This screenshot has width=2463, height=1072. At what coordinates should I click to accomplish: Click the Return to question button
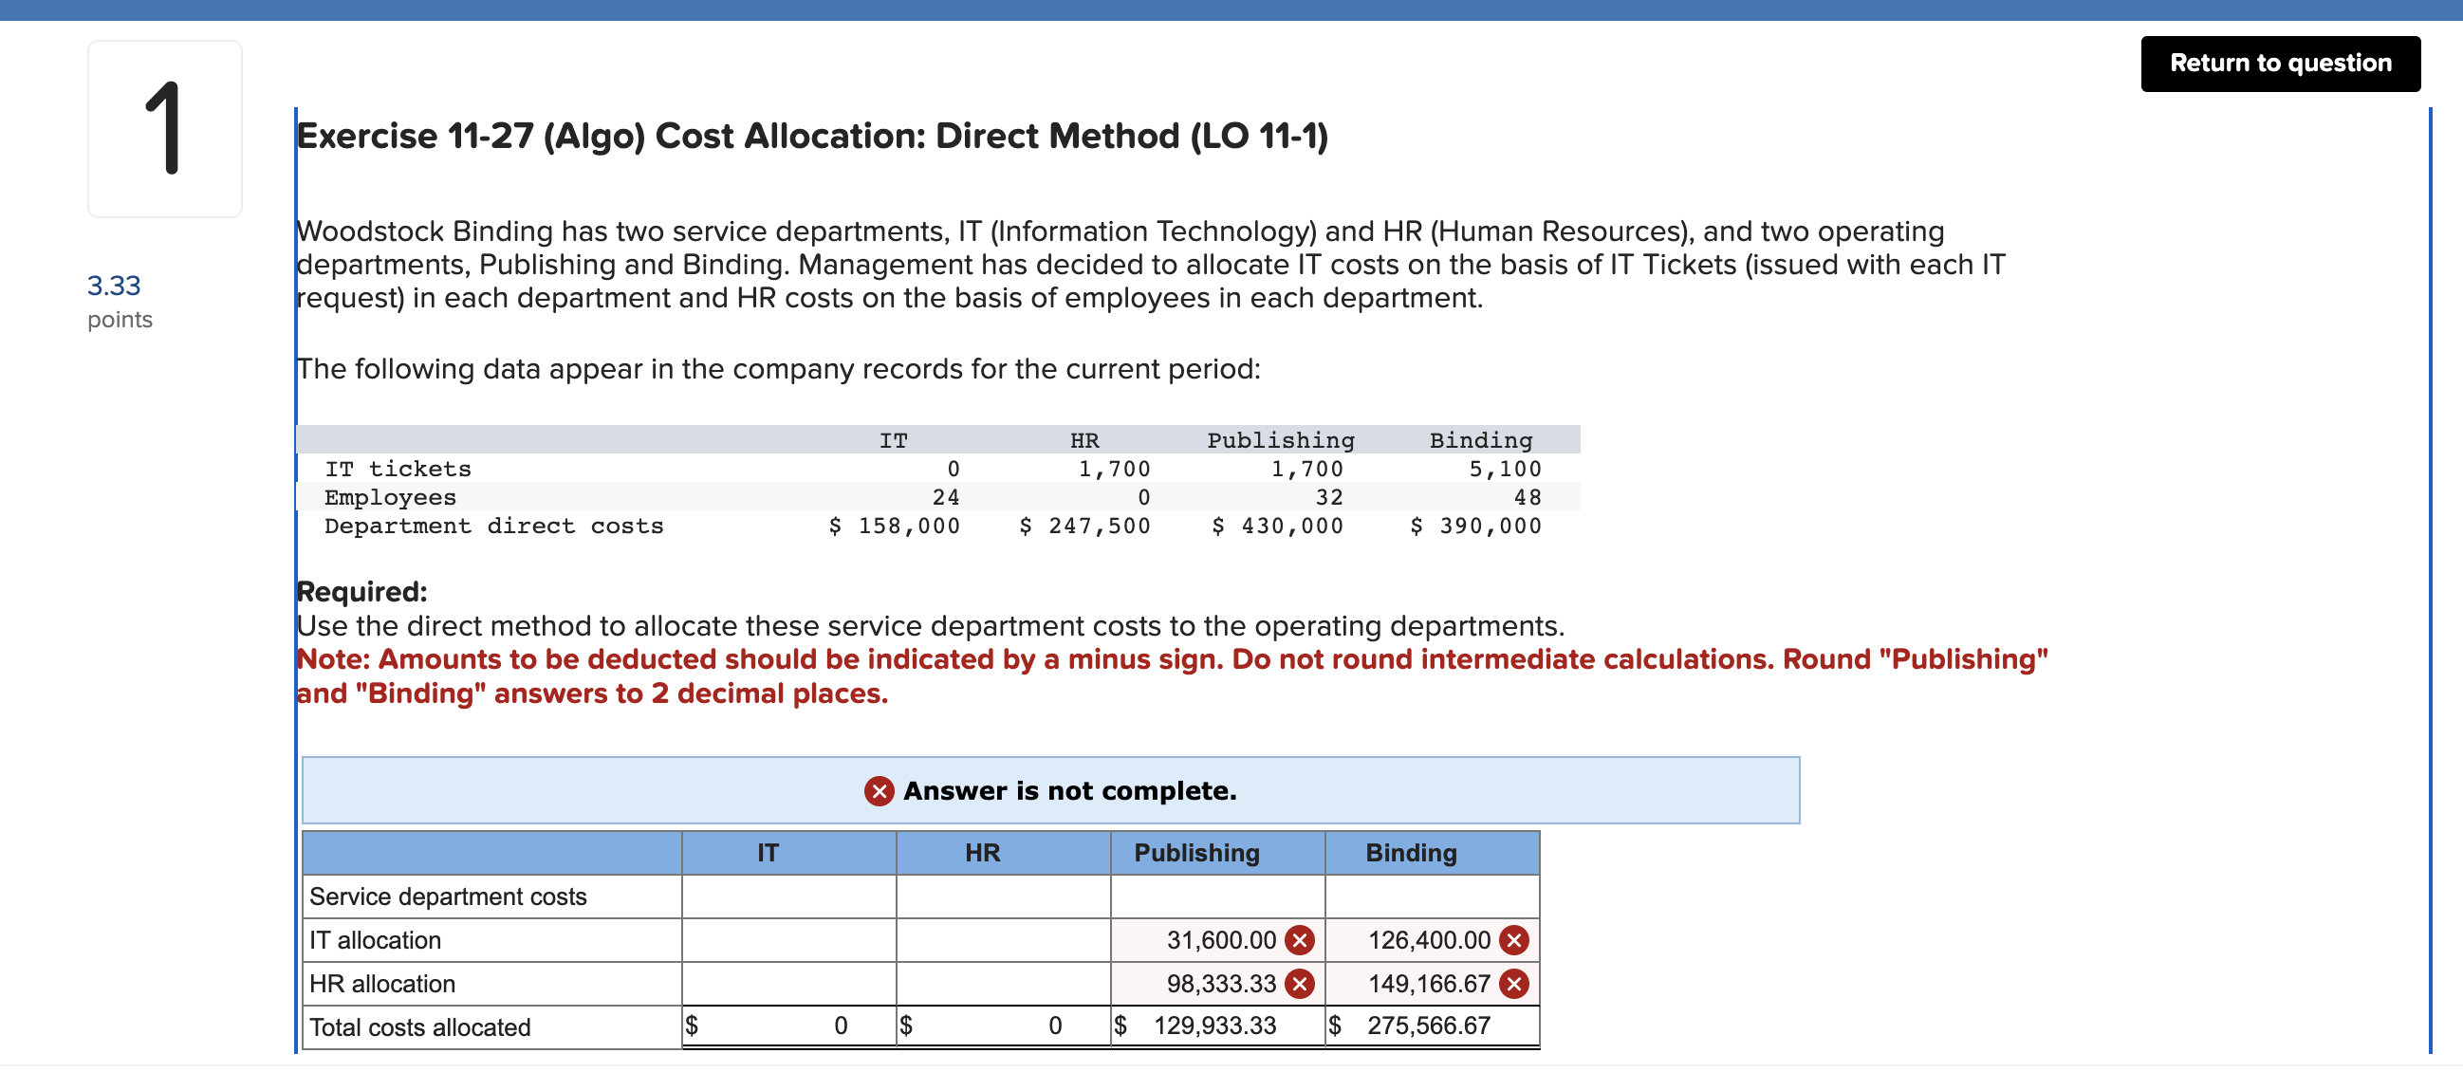(x=2281, y=64)
